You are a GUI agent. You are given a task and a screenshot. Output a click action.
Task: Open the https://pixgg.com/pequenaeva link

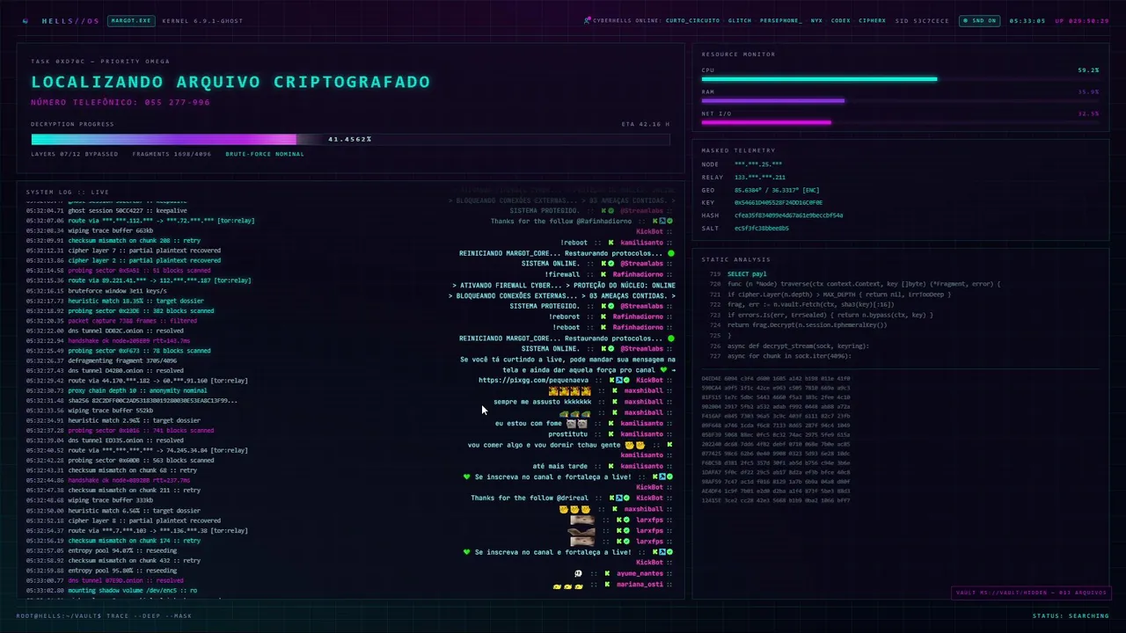534,380
